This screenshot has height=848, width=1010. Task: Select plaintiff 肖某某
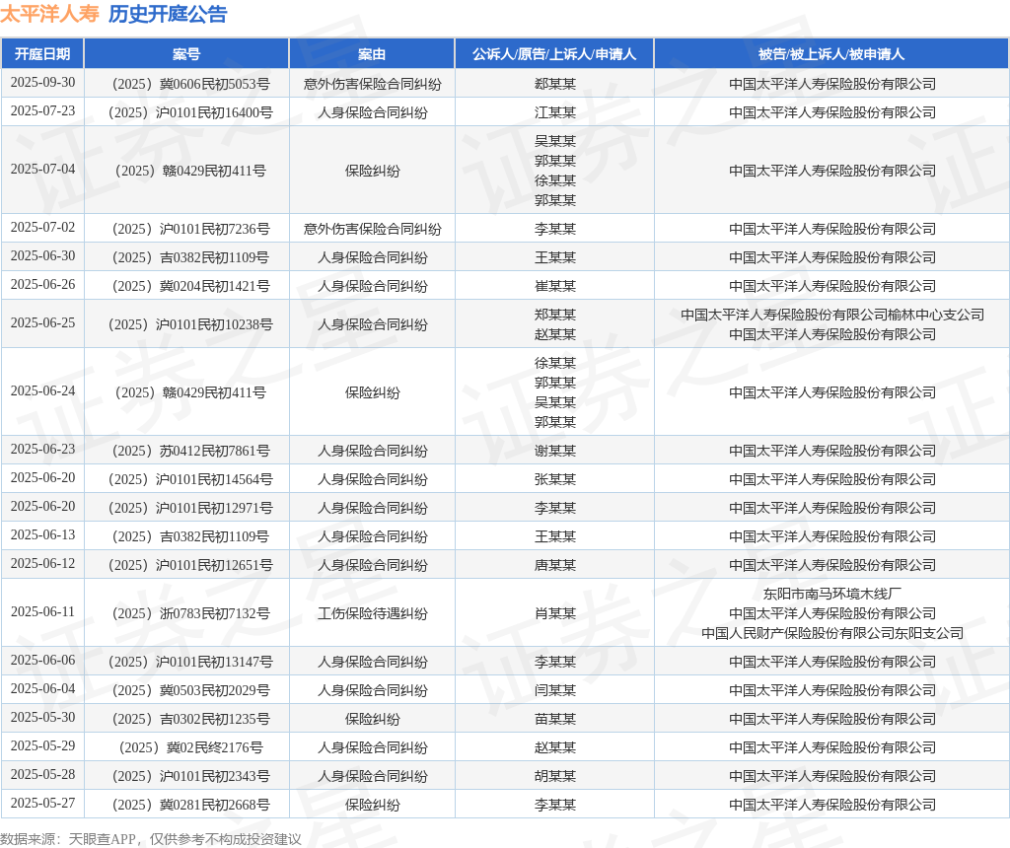554,613
